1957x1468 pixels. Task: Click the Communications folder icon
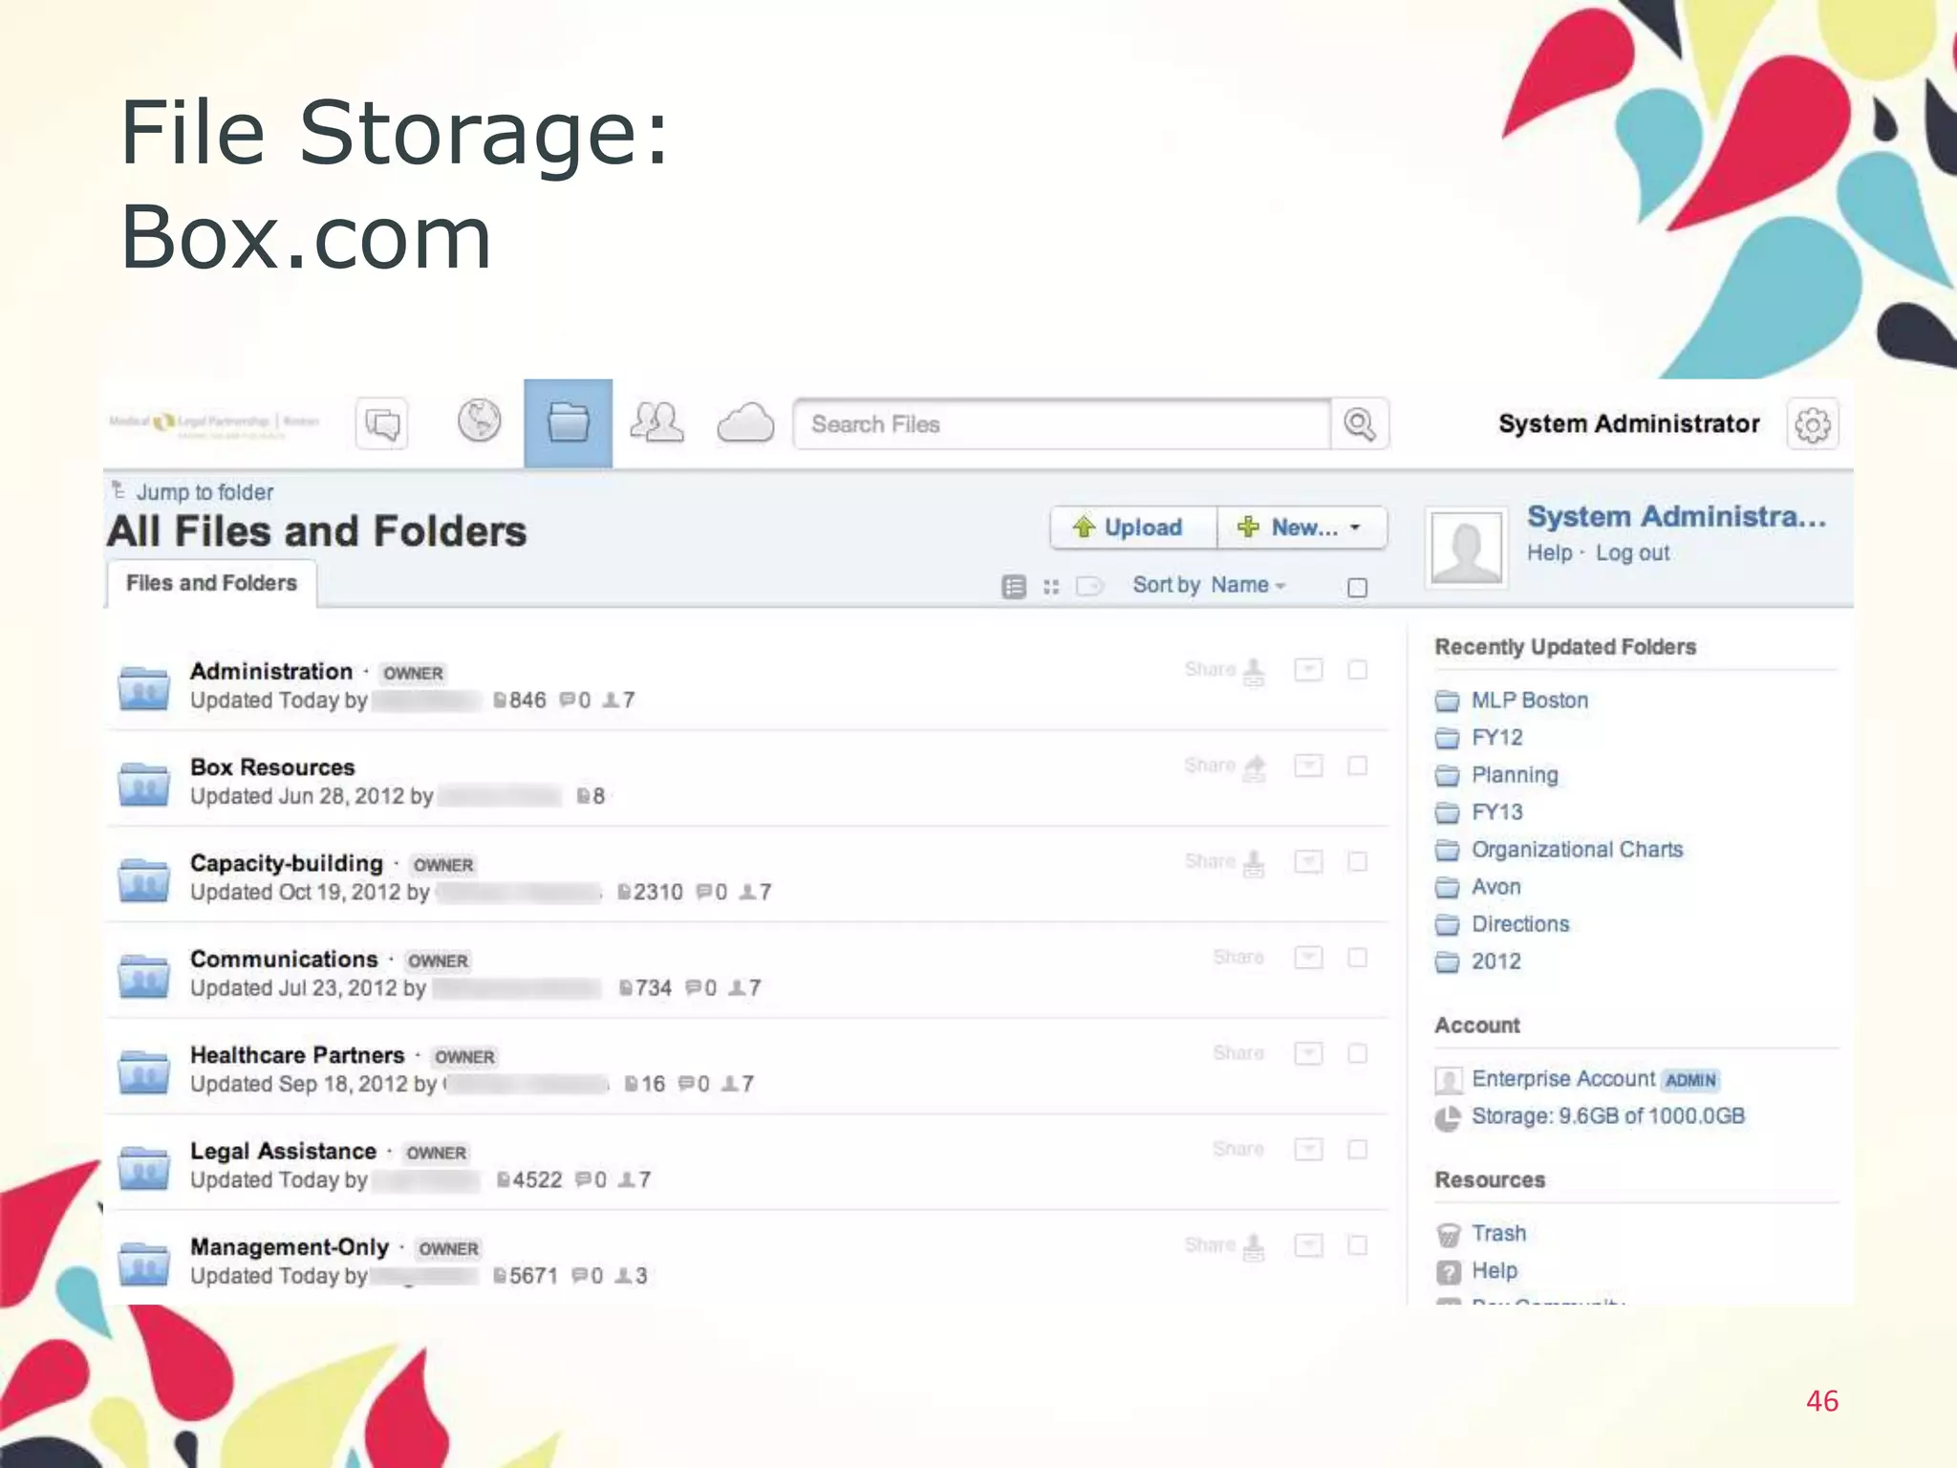[x=144, y=975]
